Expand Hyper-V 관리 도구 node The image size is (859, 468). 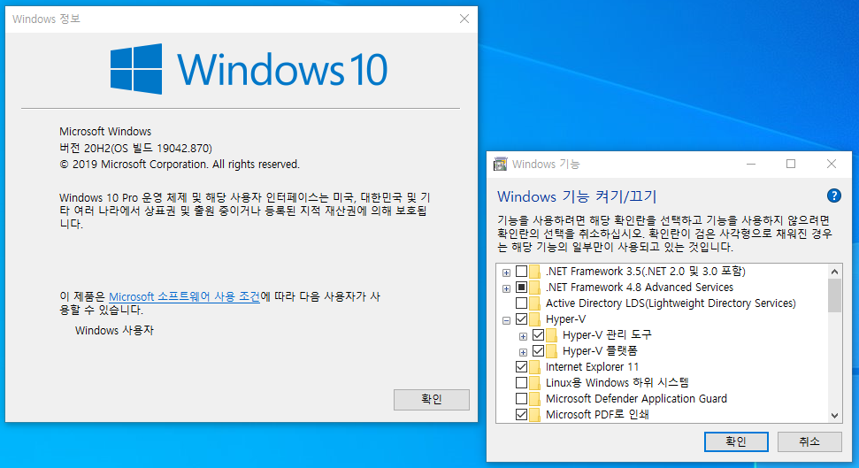coord(523,336)
